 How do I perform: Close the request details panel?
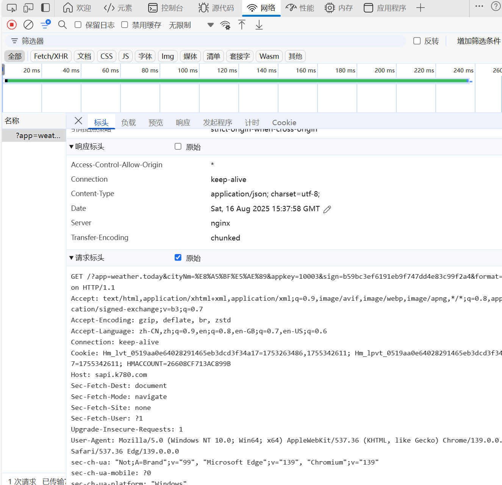pos(78,121)
